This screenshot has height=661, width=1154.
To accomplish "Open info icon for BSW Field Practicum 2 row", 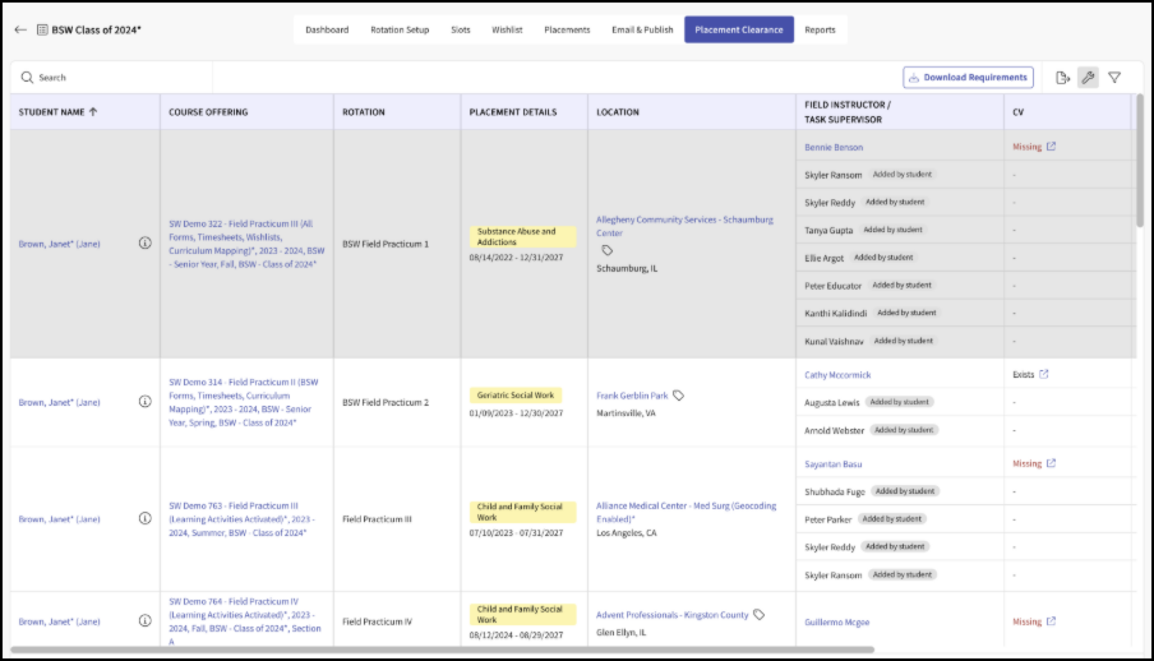I will [145, 401].
